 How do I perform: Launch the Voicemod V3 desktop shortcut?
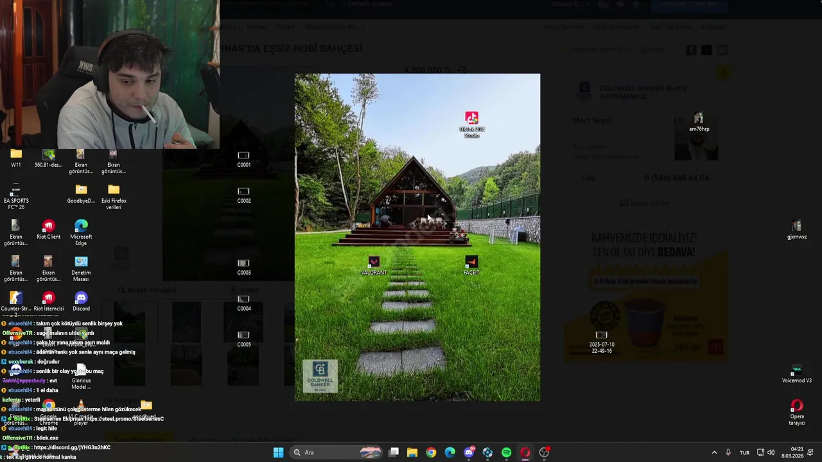click(x=797, y=373)
